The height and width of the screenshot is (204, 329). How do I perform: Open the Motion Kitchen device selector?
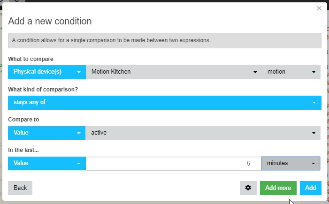coord(174,72)
